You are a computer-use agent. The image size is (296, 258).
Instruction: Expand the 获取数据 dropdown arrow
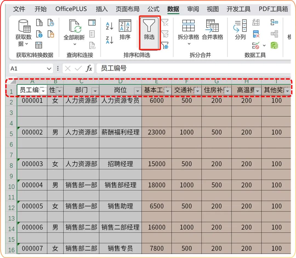coord(27,44)
